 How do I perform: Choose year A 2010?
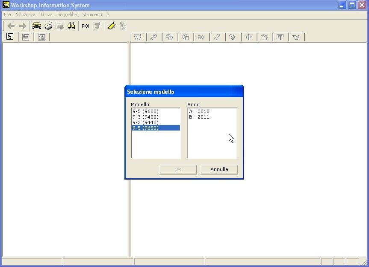click(x=212, y=111)
